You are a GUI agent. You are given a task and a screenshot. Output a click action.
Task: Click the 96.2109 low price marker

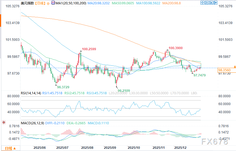[124, 91]
